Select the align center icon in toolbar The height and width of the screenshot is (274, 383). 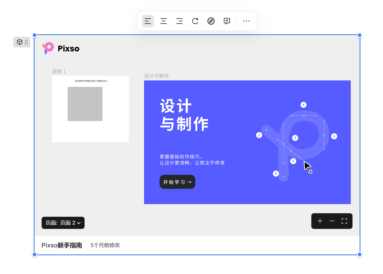pyautogui.click(x=164, y=21)
